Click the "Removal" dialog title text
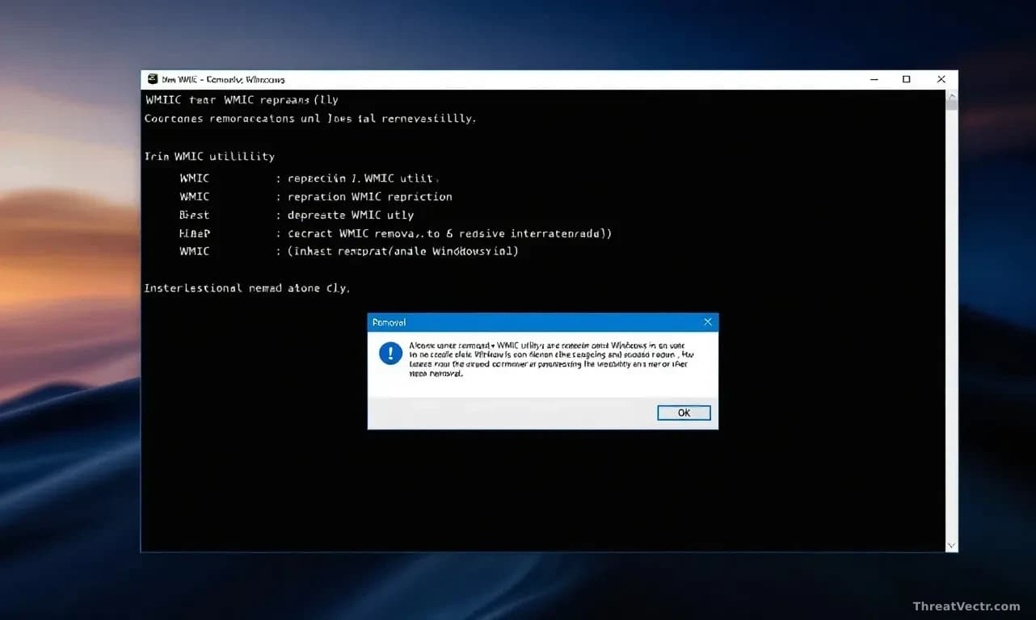Screen dimensions: 1036x620 click(x=389, y=322)
